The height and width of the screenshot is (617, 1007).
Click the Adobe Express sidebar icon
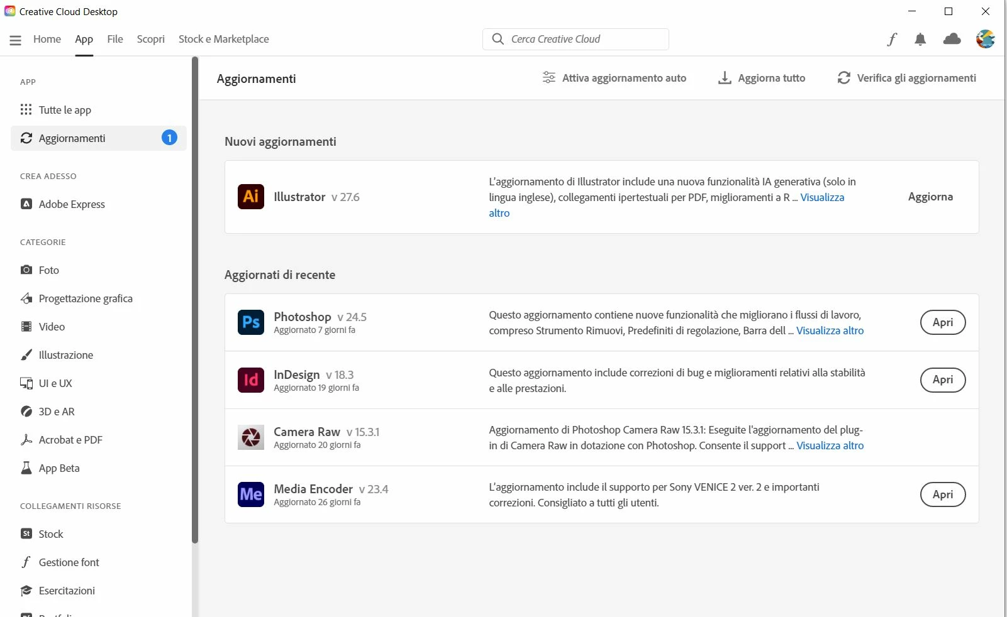[x=26, y=204]
